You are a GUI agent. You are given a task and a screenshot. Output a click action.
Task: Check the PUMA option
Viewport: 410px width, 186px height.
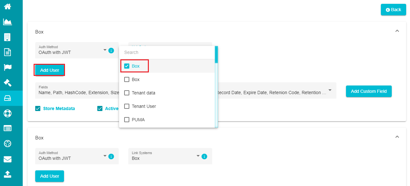click(x=127, y=120)
